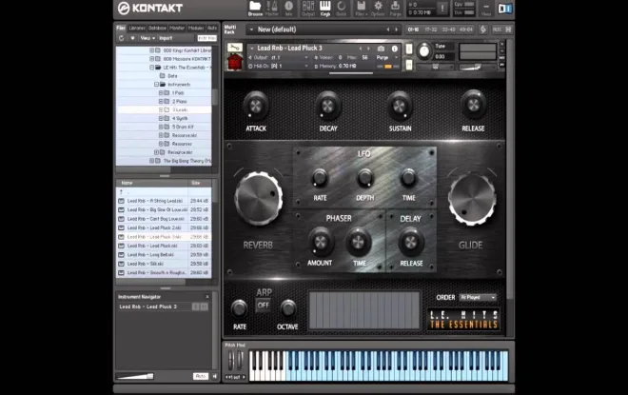Viewport: 628px width, 395px height.
Task: Switch to the Auto tab
Action: tap(212, 28)
